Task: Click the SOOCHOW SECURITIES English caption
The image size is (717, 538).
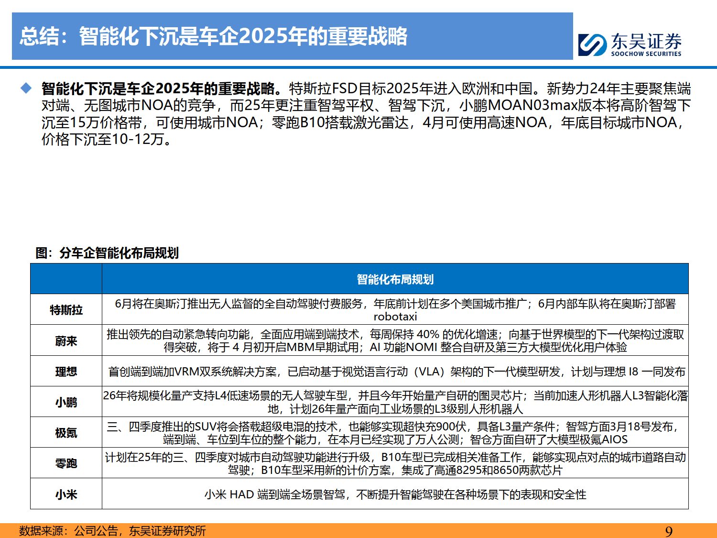Action: click(x=646, y=54)
